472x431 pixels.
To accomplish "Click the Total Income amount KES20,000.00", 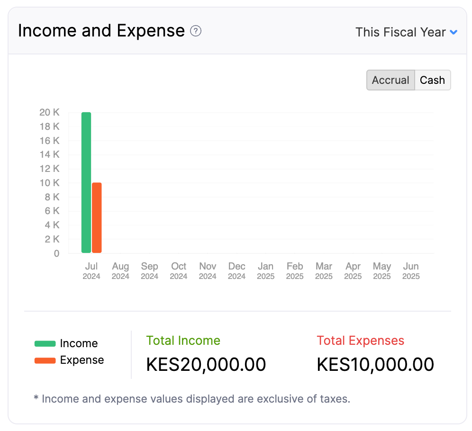I will (206, 364).
